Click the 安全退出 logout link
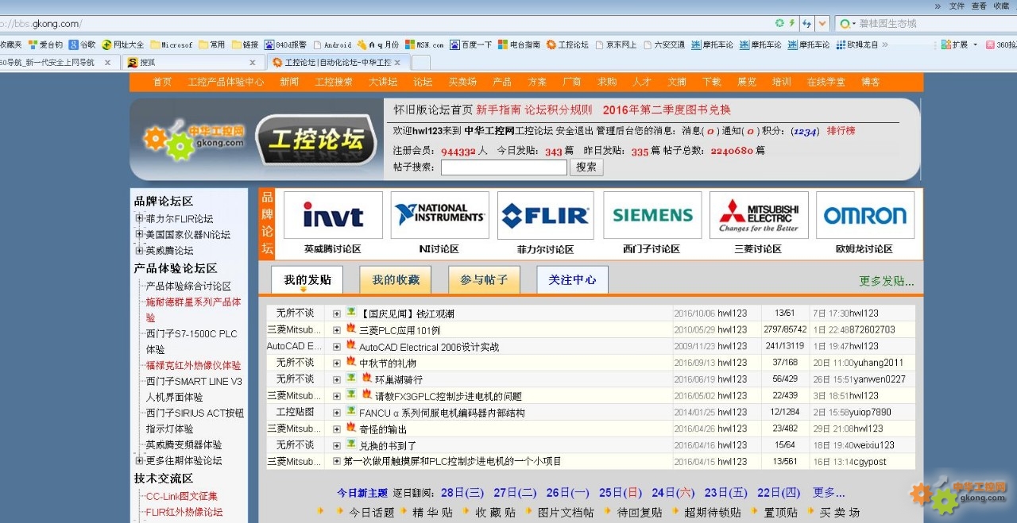The width and height of the screenshot is (1017, 523). click(574, 131)
